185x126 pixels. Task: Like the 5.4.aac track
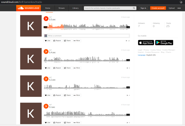pyautogui.click(x=48, y=68)
